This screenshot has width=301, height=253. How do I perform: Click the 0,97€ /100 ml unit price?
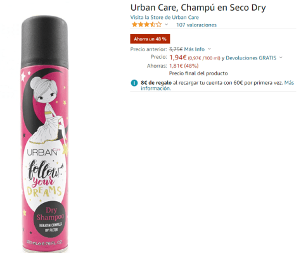(x=204, y=58)
